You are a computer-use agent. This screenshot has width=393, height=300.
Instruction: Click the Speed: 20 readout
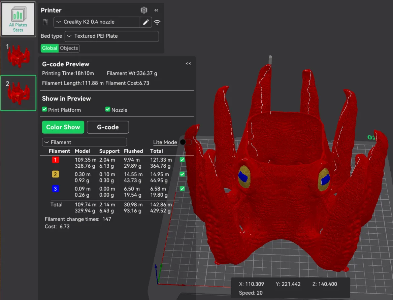coord(251,293)
